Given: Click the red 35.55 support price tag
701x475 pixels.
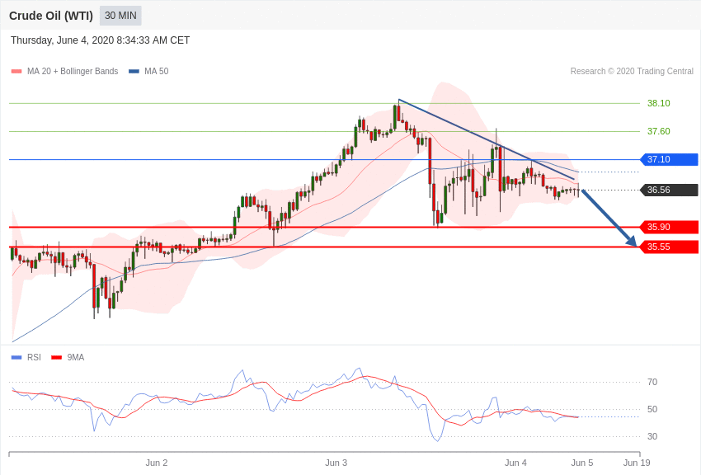Looking at the screenshot, I should click(670, 247).
